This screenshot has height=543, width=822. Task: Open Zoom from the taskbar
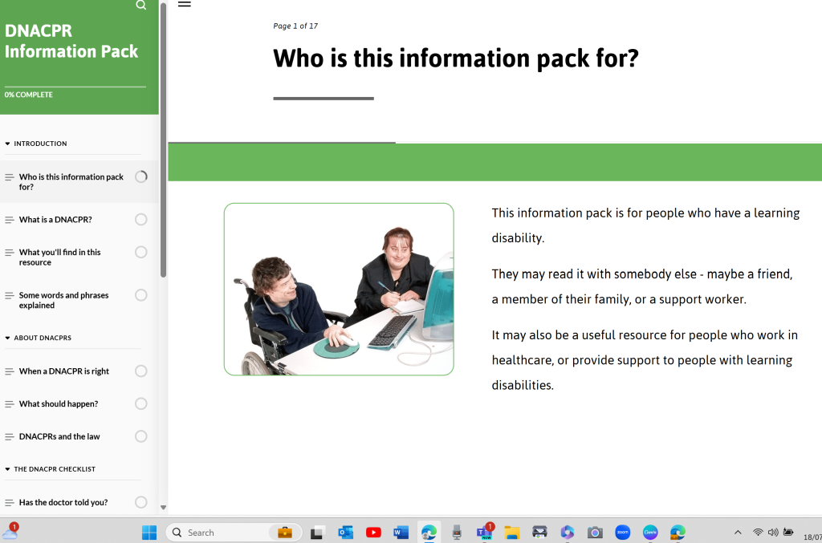(621, 532)
